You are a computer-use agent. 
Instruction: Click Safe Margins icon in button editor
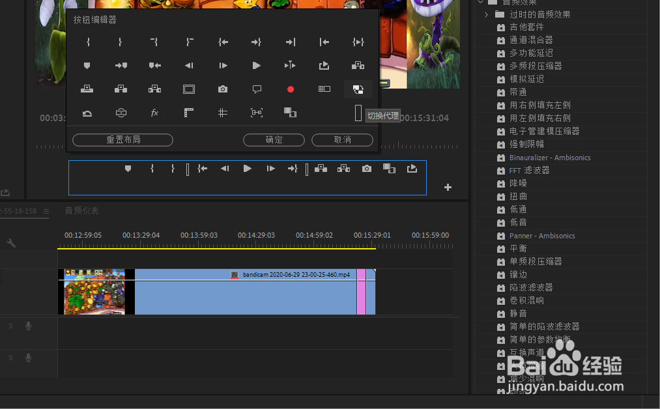click(189, 89)
